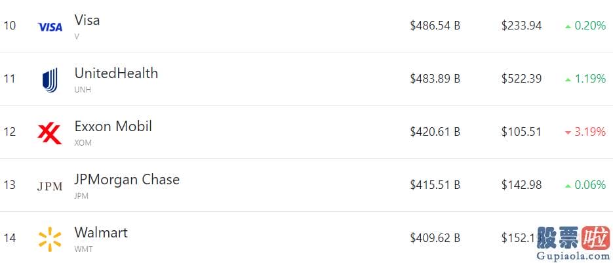
Task: Select the XOM ticker symbol
Action: 83,143
